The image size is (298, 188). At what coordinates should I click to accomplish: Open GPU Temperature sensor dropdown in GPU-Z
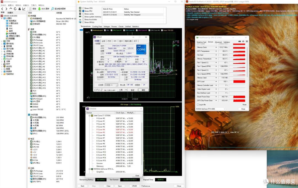click(216, 51)
